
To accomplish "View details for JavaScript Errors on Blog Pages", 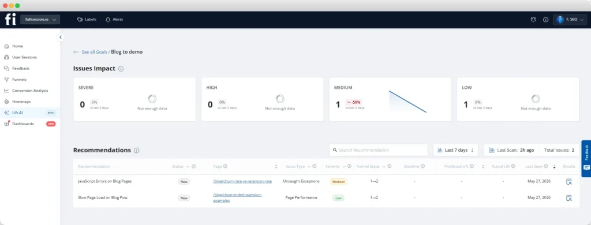I will (x=568, y=182).
